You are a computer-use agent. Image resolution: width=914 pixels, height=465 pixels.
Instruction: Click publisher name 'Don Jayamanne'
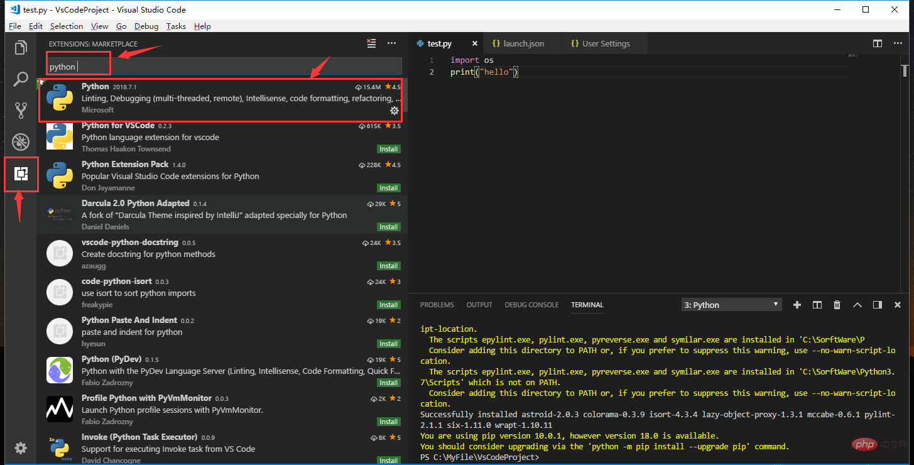108,188
